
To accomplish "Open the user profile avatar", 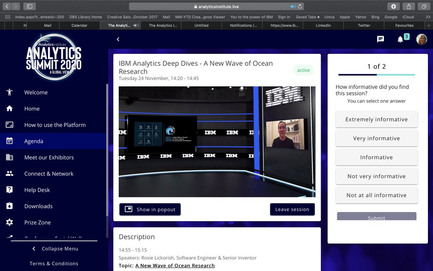I will click(421, 39).
